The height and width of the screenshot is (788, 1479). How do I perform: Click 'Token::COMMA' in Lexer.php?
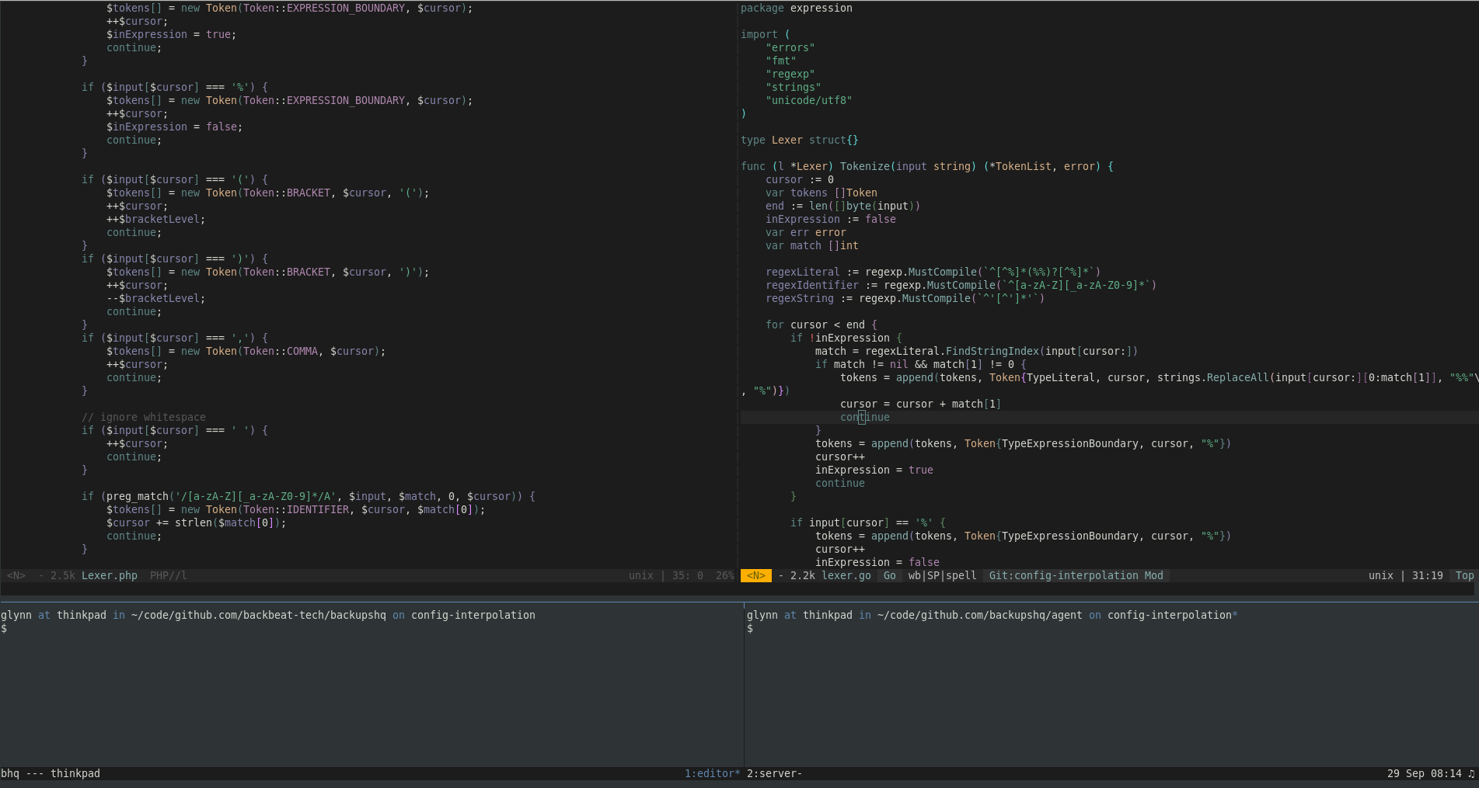(x=281, y=351)
